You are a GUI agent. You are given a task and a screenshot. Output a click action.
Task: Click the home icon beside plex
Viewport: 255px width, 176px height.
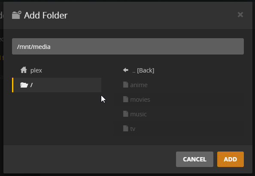(x=24, y=70)
